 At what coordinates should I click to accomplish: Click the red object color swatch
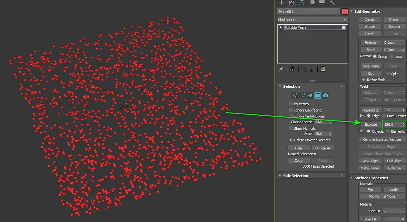(x=345, y=11)
